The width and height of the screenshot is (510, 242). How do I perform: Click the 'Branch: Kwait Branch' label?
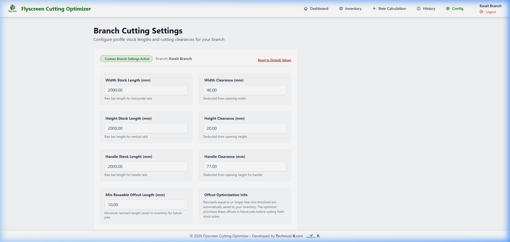(x=174, y=59)
